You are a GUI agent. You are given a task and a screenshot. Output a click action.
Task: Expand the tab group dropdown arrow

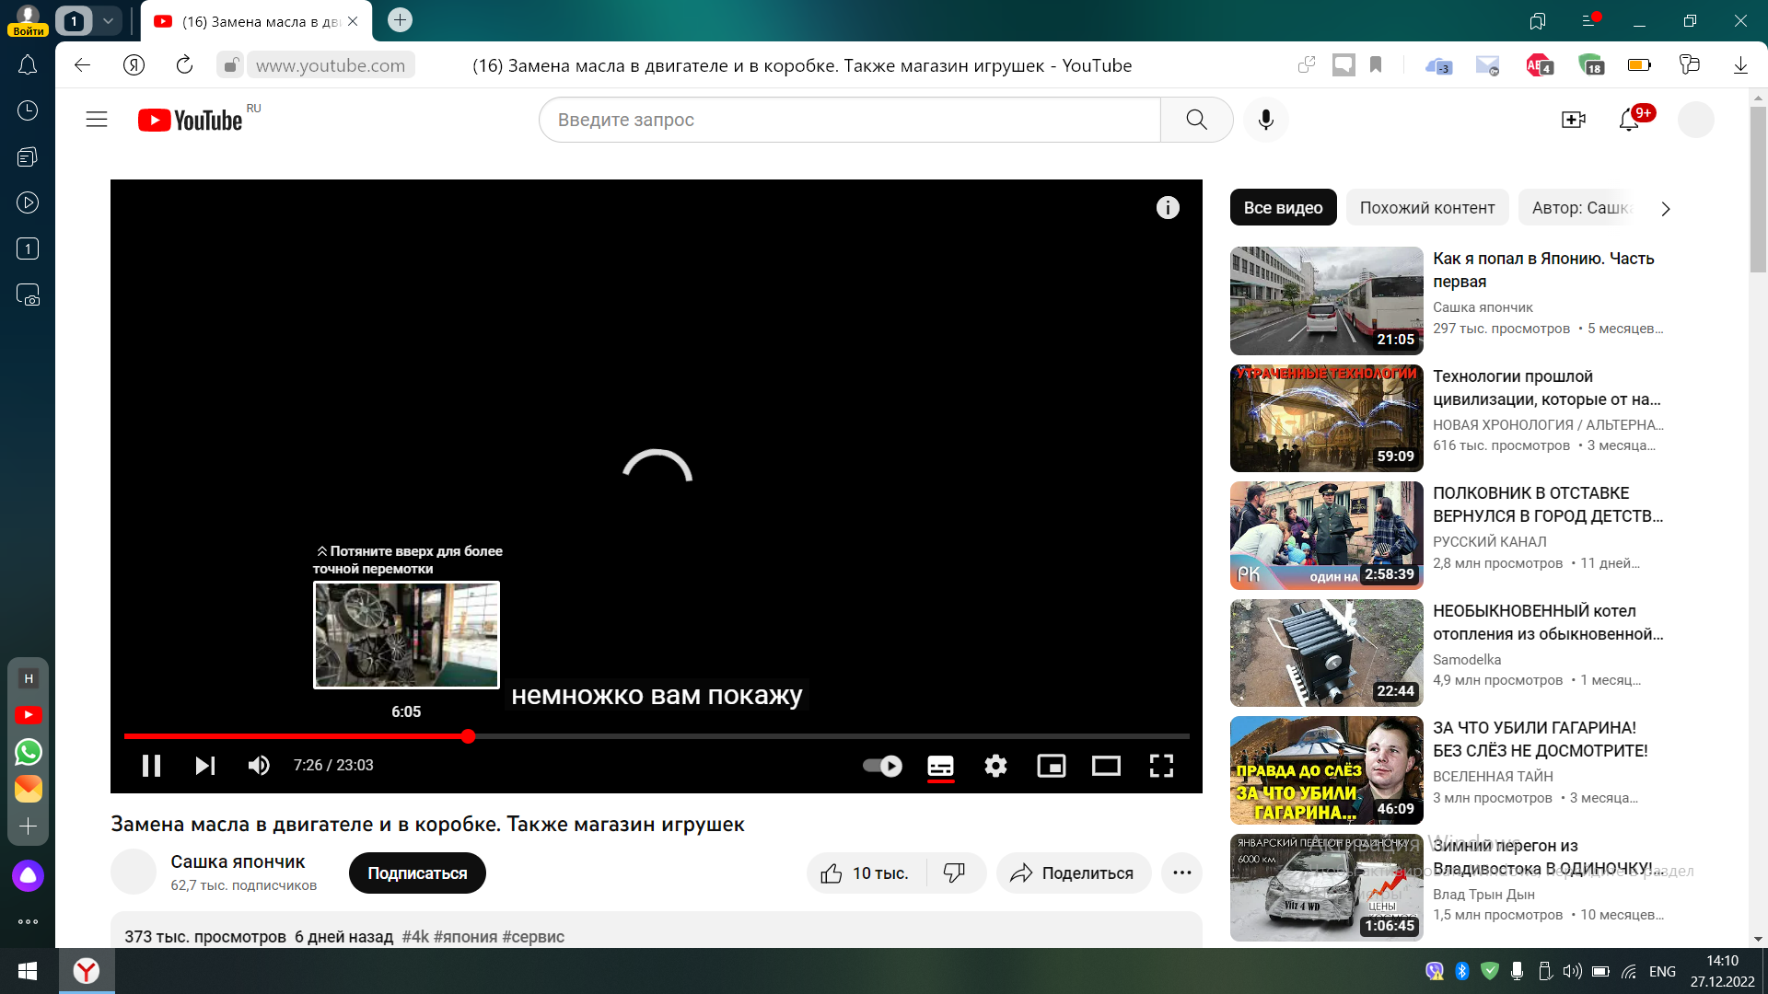click(108, 20)
